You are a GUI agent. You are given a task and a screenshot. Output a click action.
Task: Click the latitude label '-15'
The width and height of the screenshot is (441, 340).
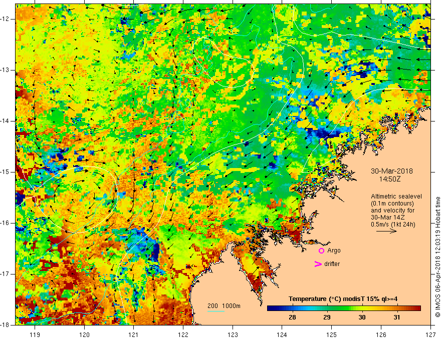coord(6,172)
